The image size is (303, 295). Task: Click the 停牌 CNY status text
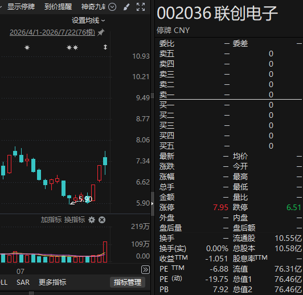[173, 30]
